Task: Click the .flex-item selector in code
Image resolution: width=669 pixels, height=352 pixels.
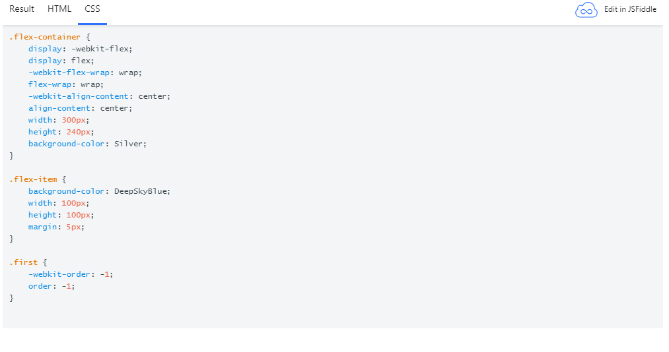Action: [x=33, y=179]
